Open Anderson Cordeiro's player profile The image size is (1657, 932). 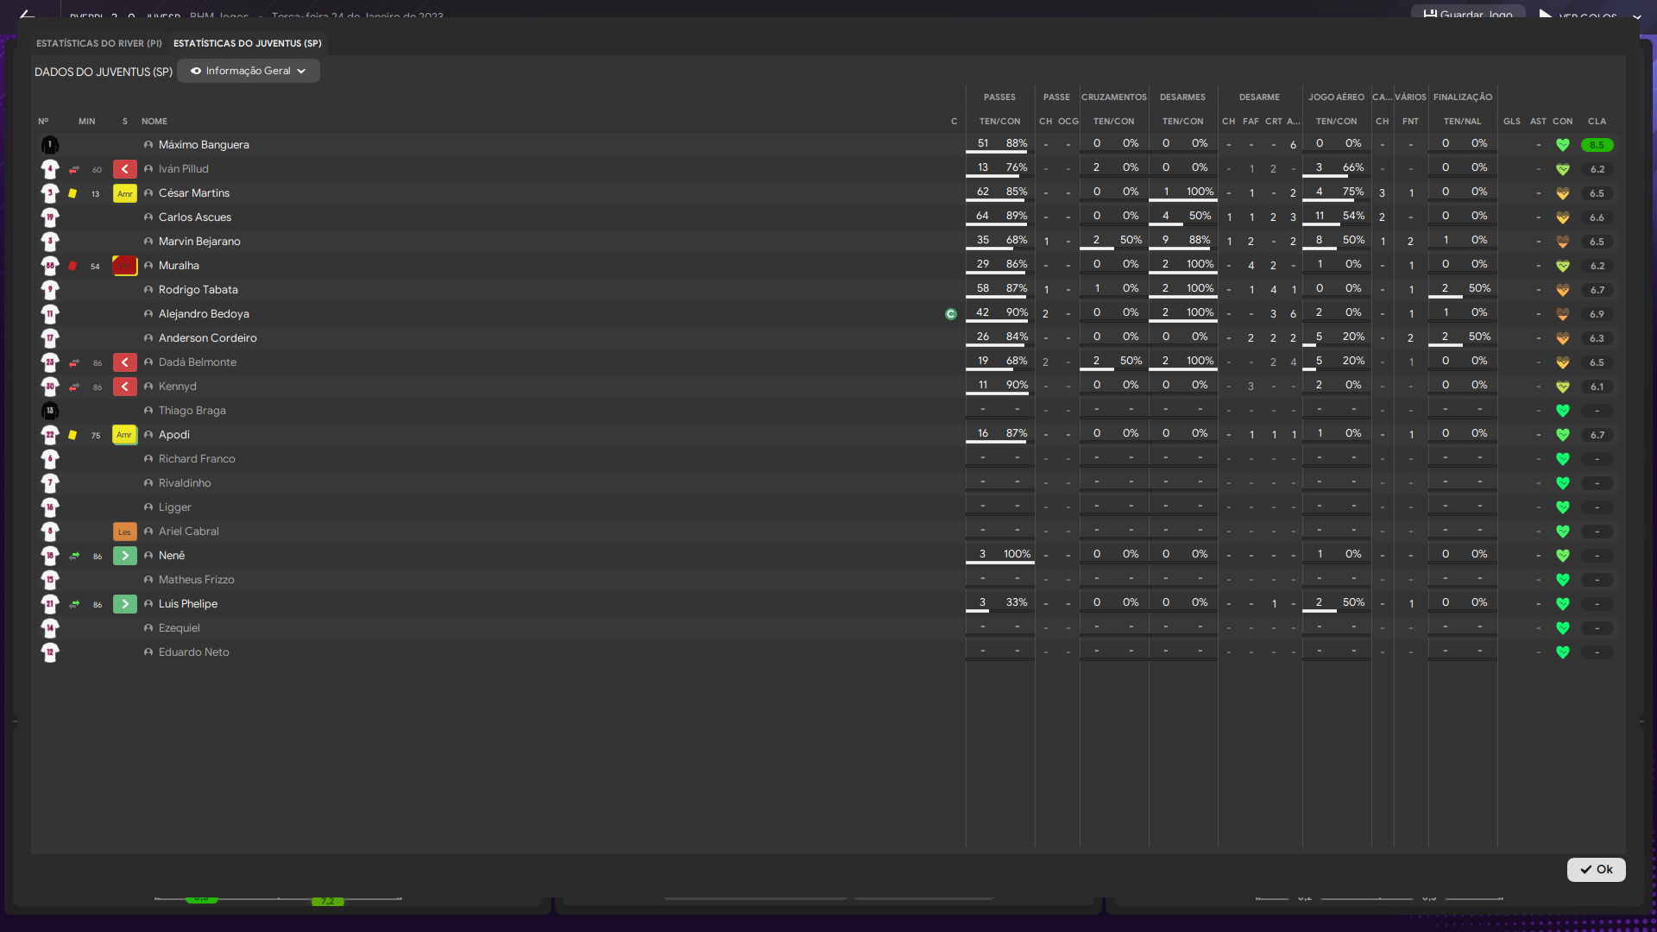(x=208, y=338)
